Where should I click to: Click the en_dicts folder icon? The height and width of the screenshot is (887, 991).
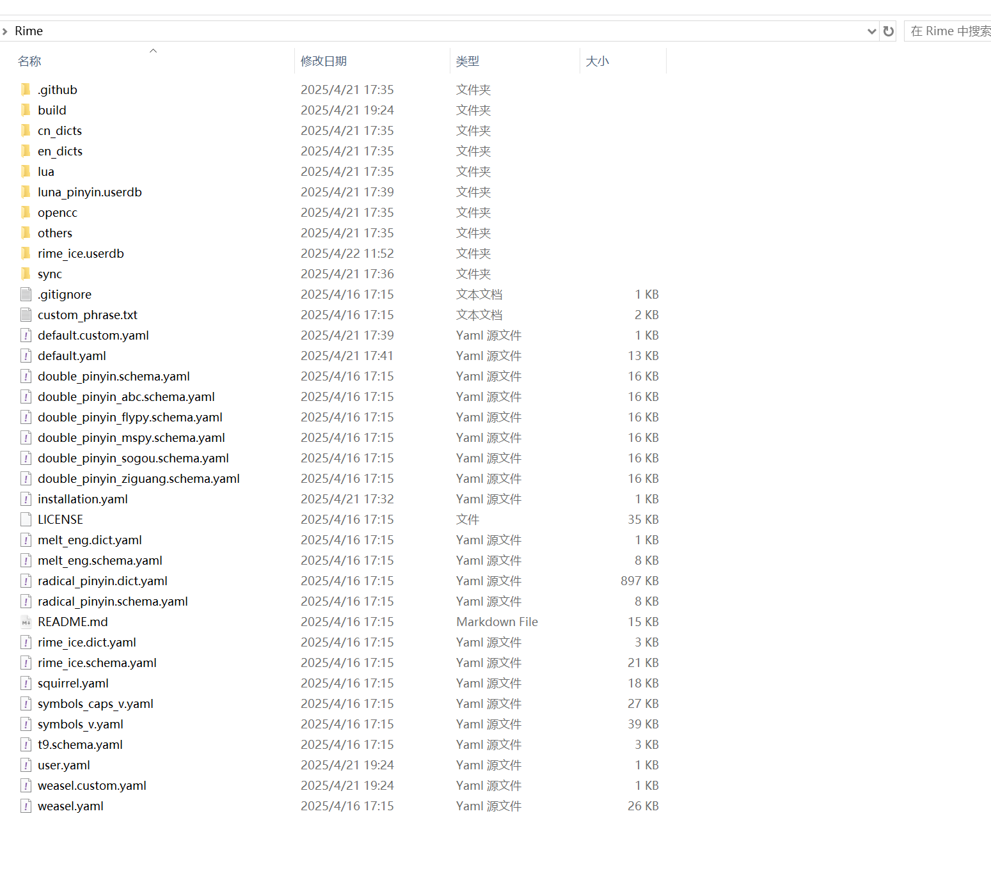point(26,151)
